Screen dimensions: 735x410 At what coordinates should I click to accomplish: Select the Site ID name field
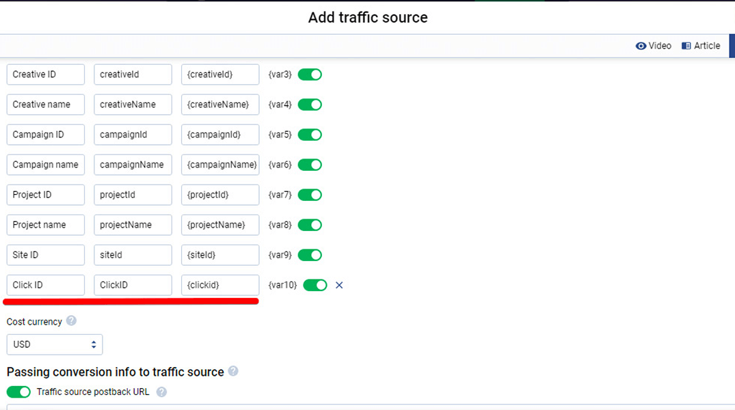[46, 255]
